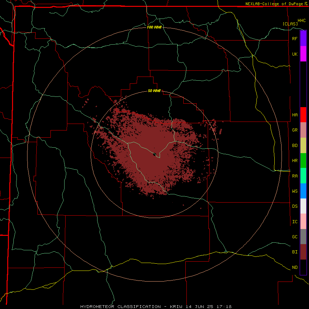Click the radar site marker at map center
The height and width of the screenshot is (309, 309).
pyautogui.click(x=155, y=154)
